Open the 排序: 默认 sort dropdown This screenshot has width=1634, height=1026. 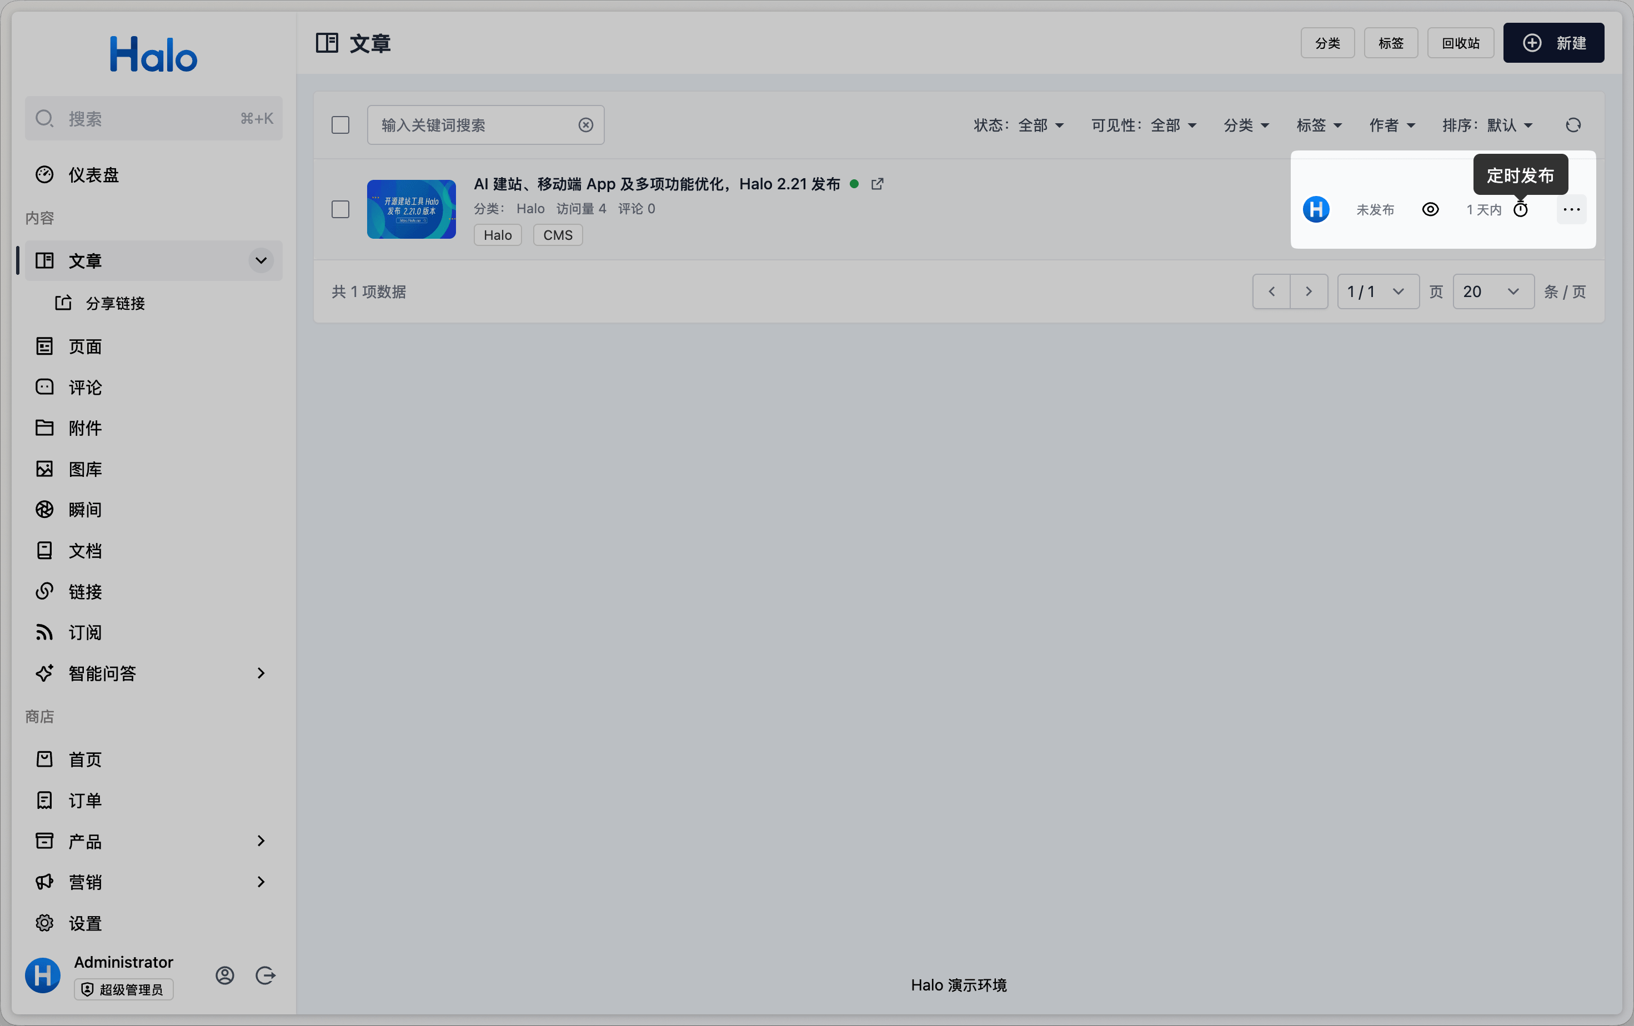coord(1487,125)
